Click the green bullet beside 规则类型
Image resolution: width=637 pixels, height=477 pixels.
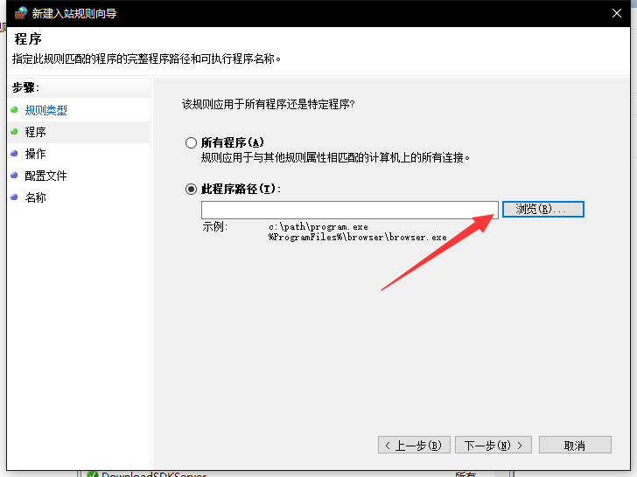pos(14,110)
